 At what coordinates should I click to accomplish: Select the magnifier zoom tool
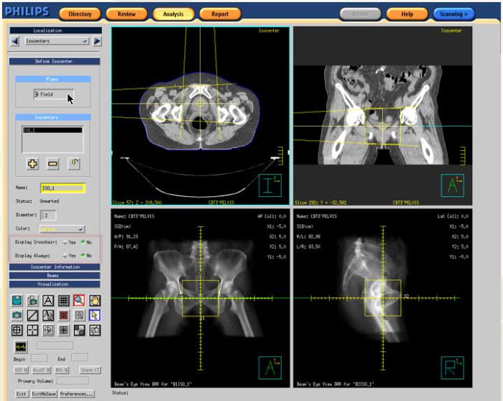click(79, 300)
